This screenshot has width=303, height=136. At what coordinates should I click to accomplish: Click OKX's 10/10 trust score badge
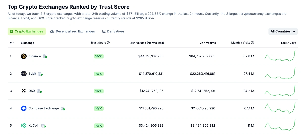click(x=98, y=91)
